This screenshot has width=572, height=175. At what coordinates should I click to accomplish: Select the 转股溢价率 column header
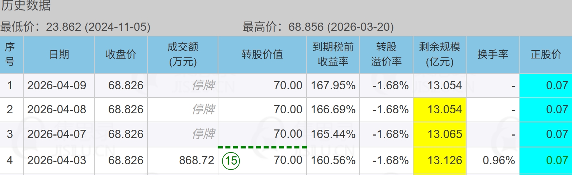click(x=386, y=55)
